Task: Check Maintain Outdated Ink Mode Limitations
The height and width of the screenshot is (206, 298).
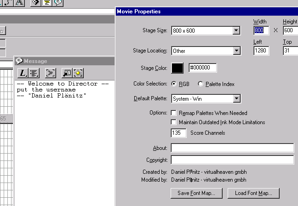Action: point(173,122)
